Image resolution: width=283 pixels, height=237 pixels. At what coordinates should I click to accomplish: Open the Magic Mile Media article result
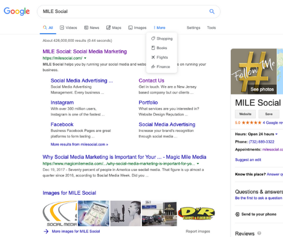click(125, 157)
